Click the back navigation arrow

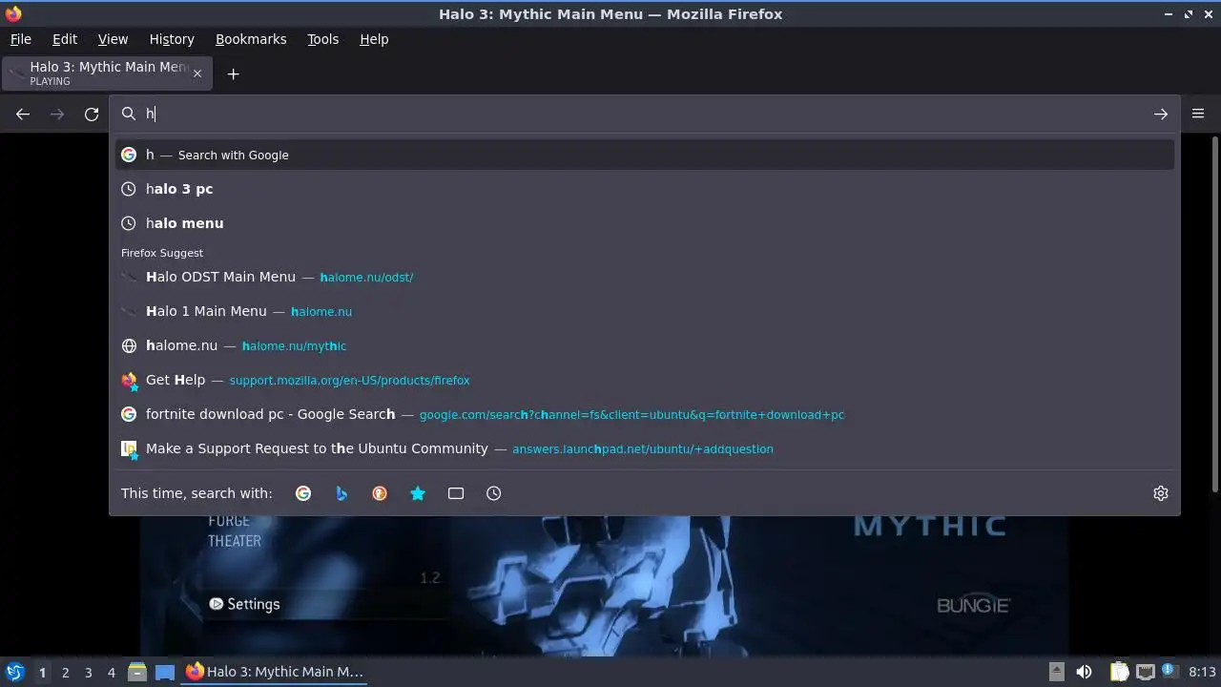[x=23, y=114]
